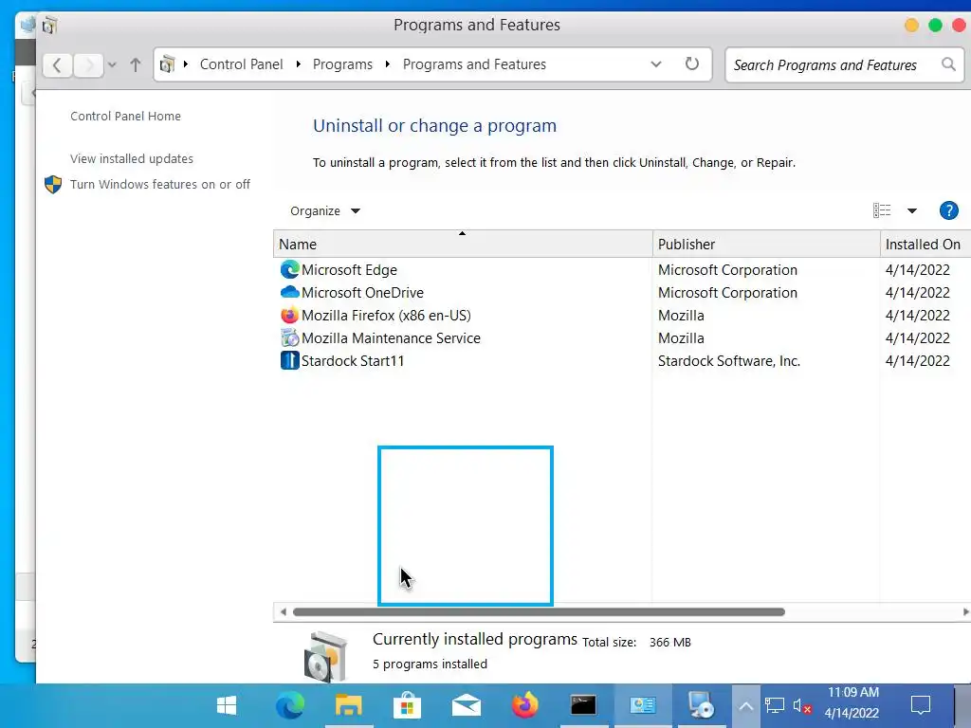
Task: Click the green maximize window dot
Action: coord(935,25)
